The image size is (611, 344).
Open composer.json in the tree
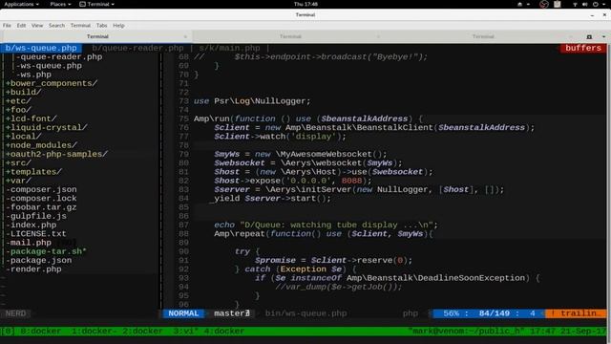pos(41,189)
